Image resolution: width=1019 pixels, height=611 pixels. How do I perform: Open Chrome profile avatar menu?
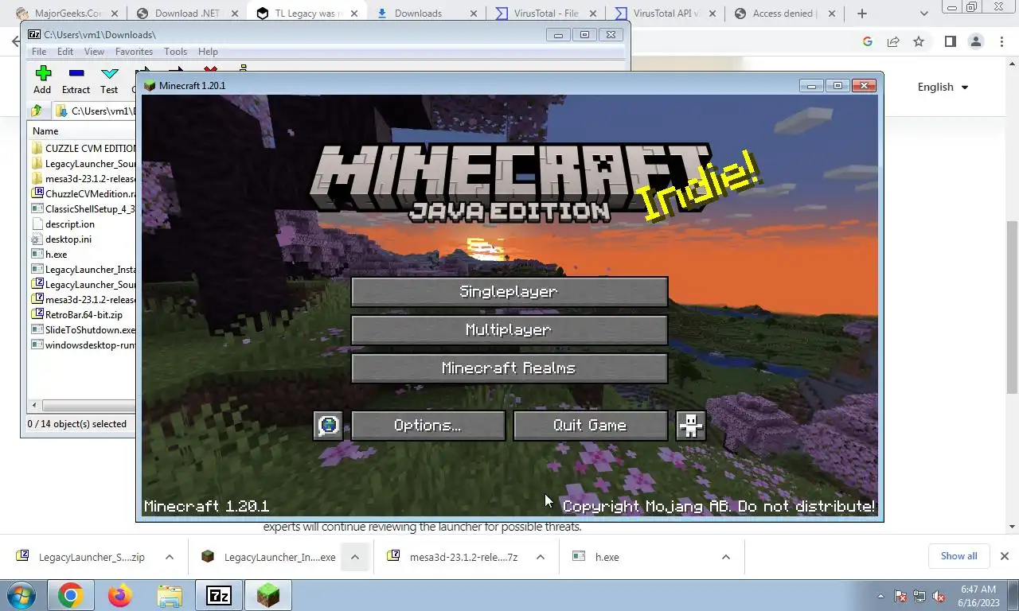975,41
